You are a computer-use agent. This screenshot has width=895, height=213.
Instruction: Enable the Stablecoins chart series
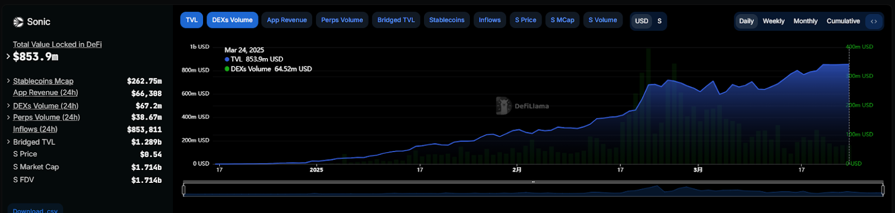447,20
